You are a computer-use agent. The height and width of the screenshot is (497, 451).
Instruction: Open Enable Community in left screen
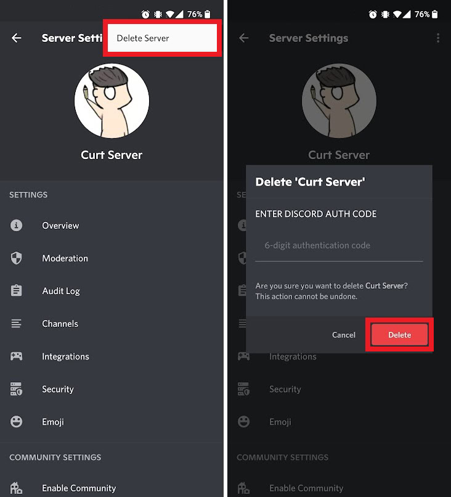112,488
